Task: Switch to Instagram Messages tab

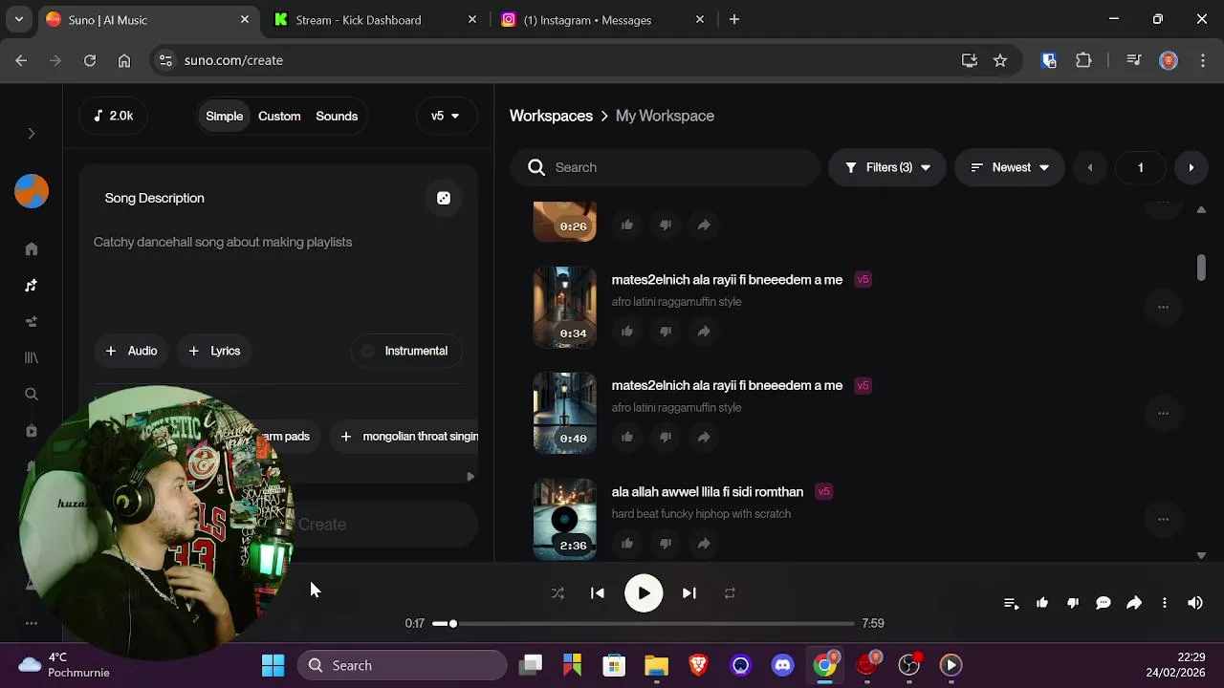Action: 604,19
